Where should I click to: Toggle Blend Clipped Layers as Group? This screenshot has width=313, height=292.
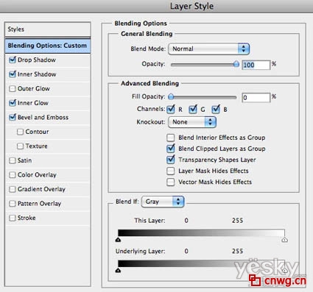171,149
